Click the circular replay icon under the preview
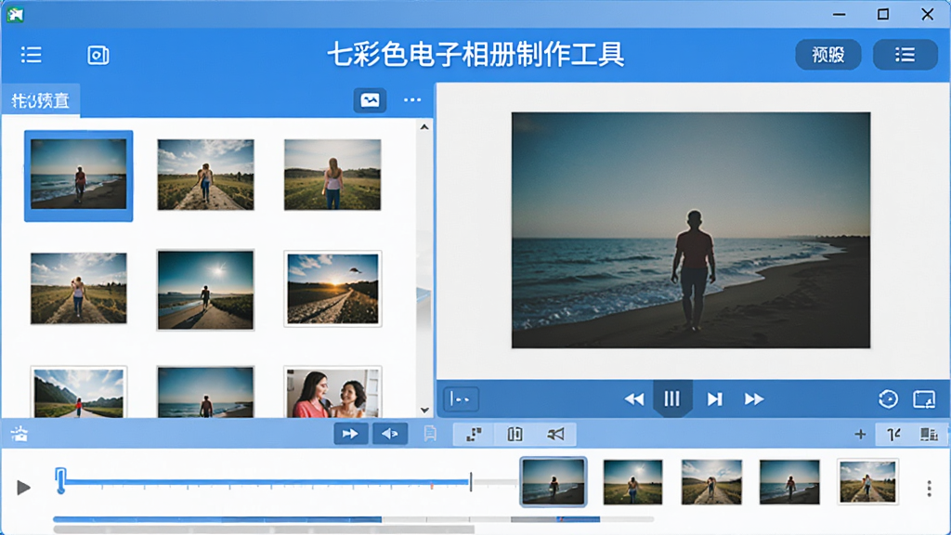951x535 pixels. 888,399
